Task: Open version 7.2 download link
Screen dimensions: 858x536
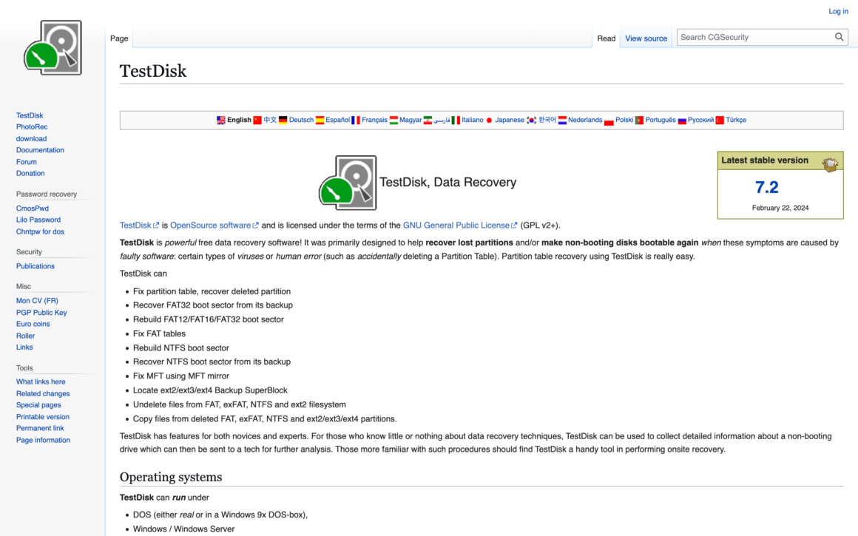Action: [766, 187]
